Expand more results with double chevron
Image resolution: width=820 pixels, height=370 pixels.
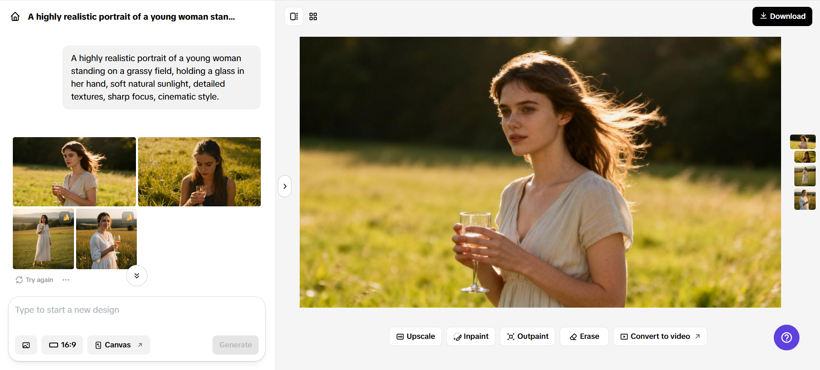coord(137,276)
